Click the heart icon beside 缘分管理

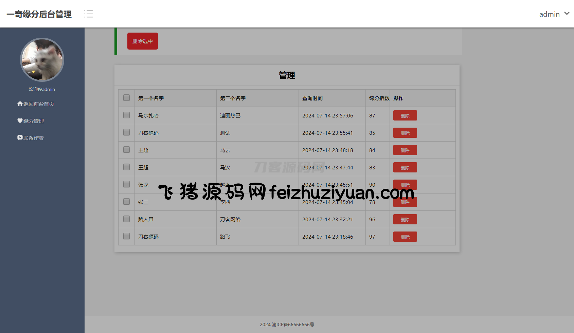coord(20,121)
